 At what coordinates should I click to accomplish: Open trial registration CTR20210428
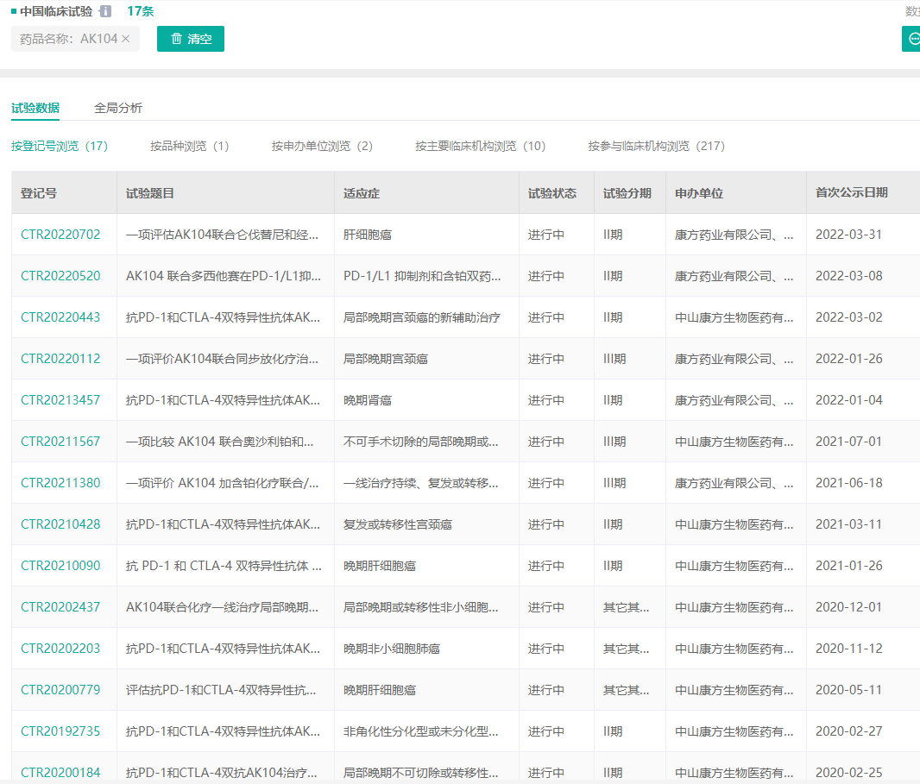pos(60,524)
